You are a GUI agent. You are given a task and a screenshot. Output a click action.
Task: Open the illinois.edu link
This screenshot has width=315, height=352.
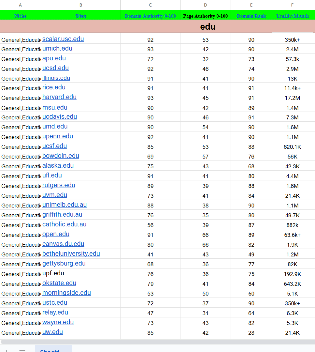point(56,78)
